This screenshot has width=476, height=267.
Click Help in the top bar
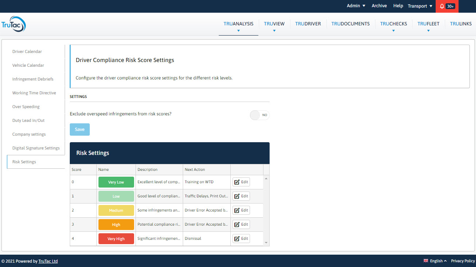[398, 5]
